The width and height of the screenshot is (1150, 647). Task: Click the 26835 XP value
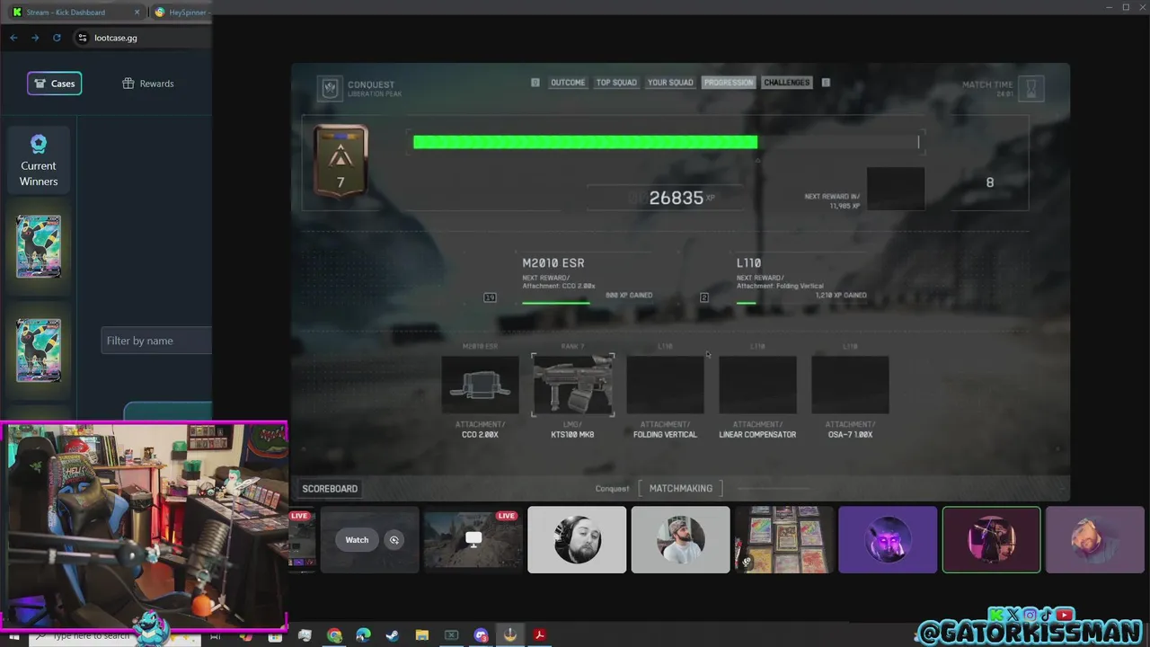tap(676, 198)
